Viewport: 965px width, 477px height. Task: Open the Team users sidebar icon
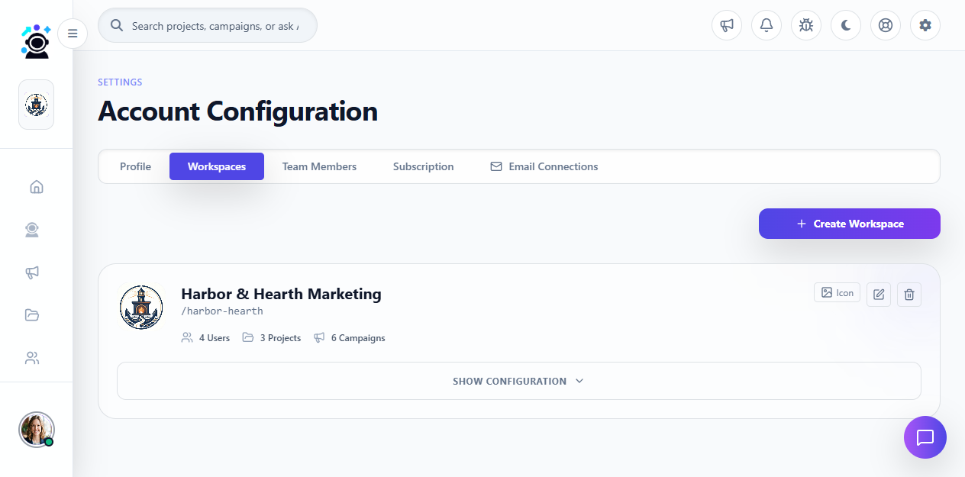[32, 358]
